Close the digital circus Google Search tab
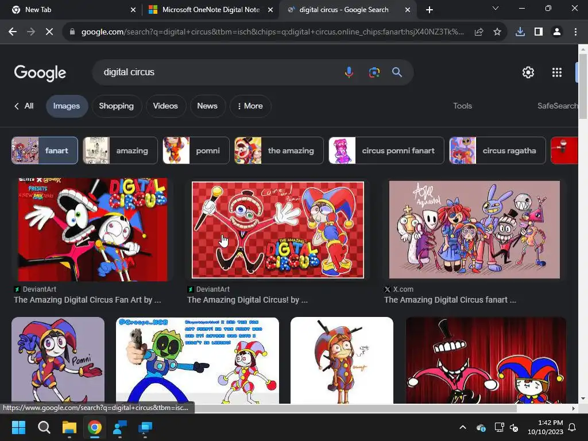The width and height of the screenshot is (588, 441). point(408,10)
